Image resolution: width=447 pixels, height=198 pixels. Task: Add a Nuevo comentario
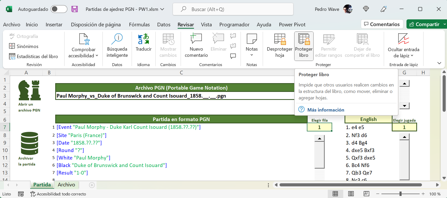tap(196, 46)
